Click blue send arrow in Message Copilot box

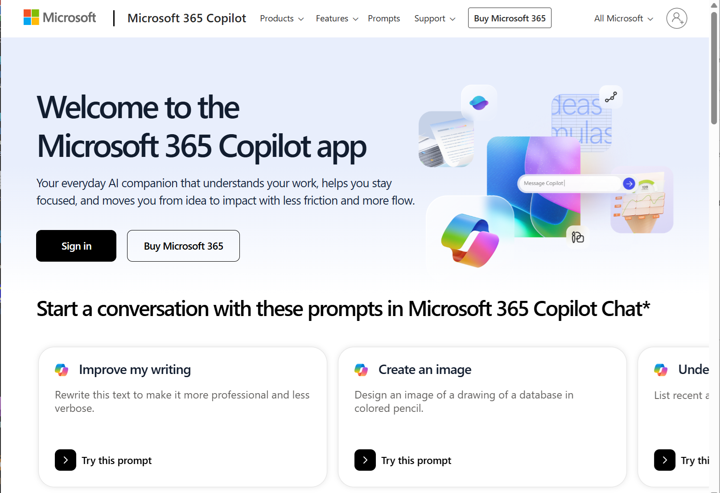[629, 183]
